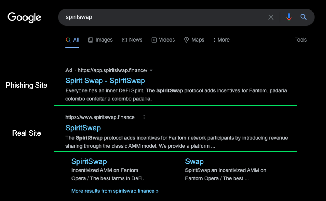Viewport: 326px width, 201px height.
Task: Open the Swap sitelink
Action: click(x=194, y=161)
